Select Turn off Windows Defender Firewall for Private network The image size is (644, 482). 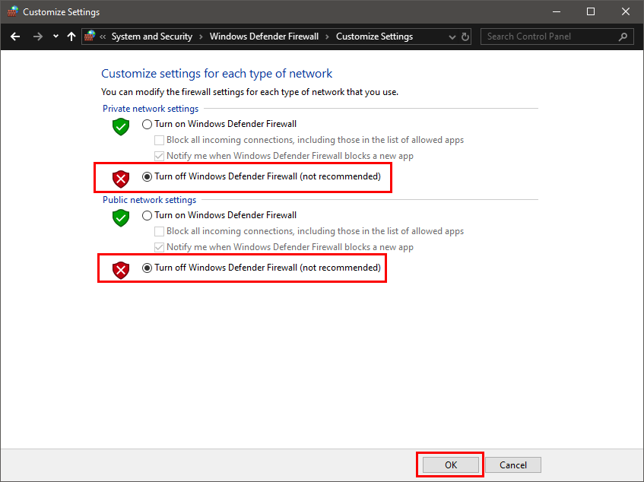147,176
